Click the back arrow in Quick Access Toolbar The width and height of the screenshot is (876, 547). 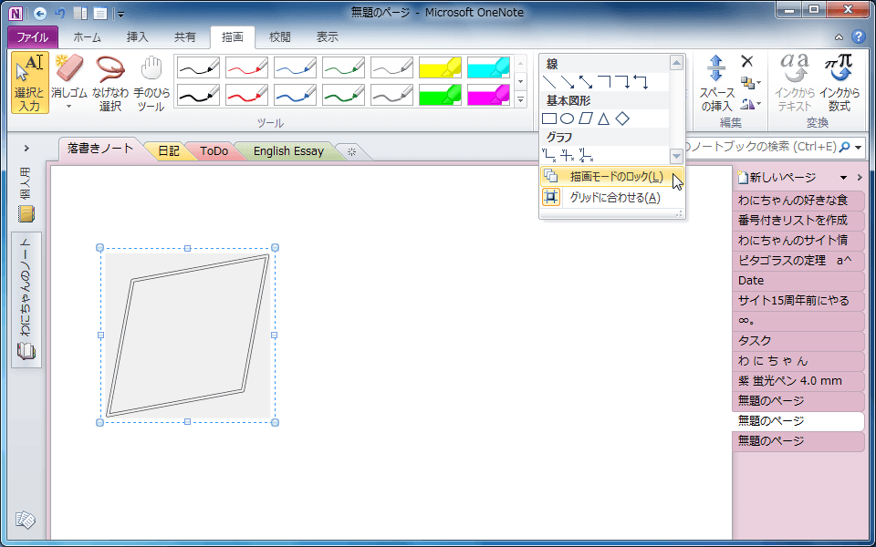click(x=39, y=13)
